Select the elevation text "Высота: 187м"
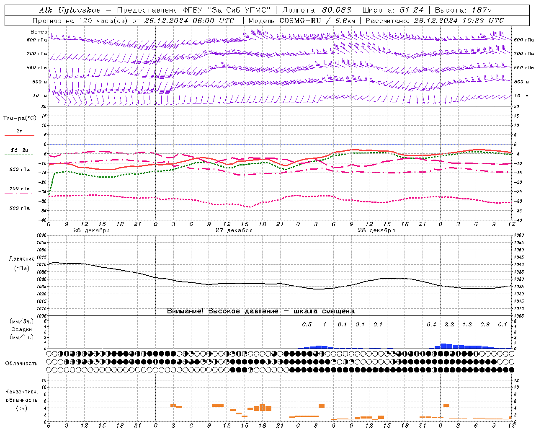This screenshot has height=429, width=536. point(463,10)
